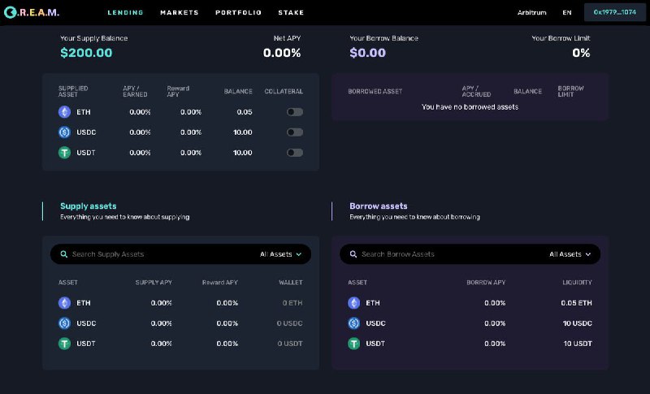Enable USDT as collateral
This screenshot has width=650, height=394.
tap(295, 153)
